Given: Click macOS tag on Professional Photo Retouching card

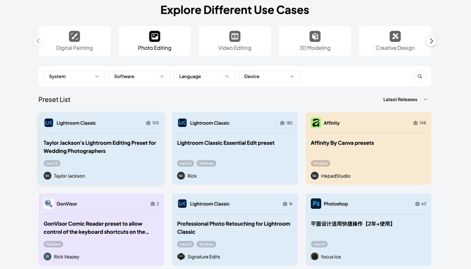Looking at the screenshot, I should click(185, 245).
